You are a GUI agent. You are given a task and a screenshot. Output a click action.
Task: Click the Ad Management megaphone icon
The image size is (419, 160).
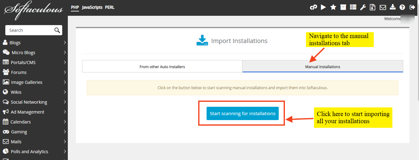point(6,112)
